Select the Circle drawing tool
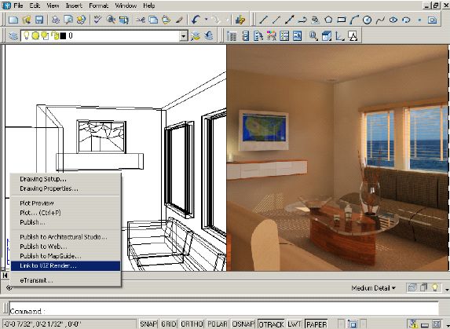 (367, 20)
